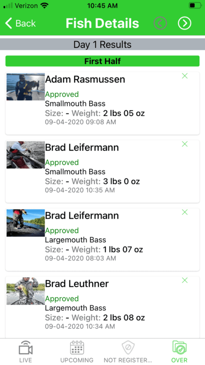Go to next fish with right arrow
205x365 pixels.
[185, 23]
